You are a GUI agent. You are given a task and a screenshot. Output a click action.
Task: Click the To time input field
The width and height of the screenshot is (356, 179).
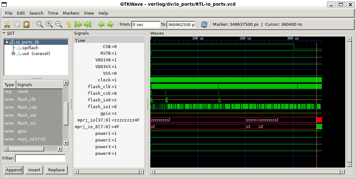181,24
